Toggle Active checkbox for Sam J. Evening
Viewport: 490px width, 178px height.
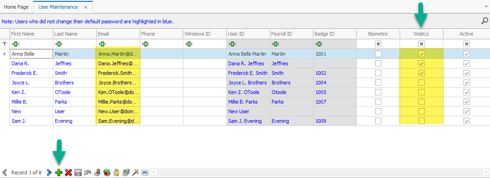pos(467,121)
